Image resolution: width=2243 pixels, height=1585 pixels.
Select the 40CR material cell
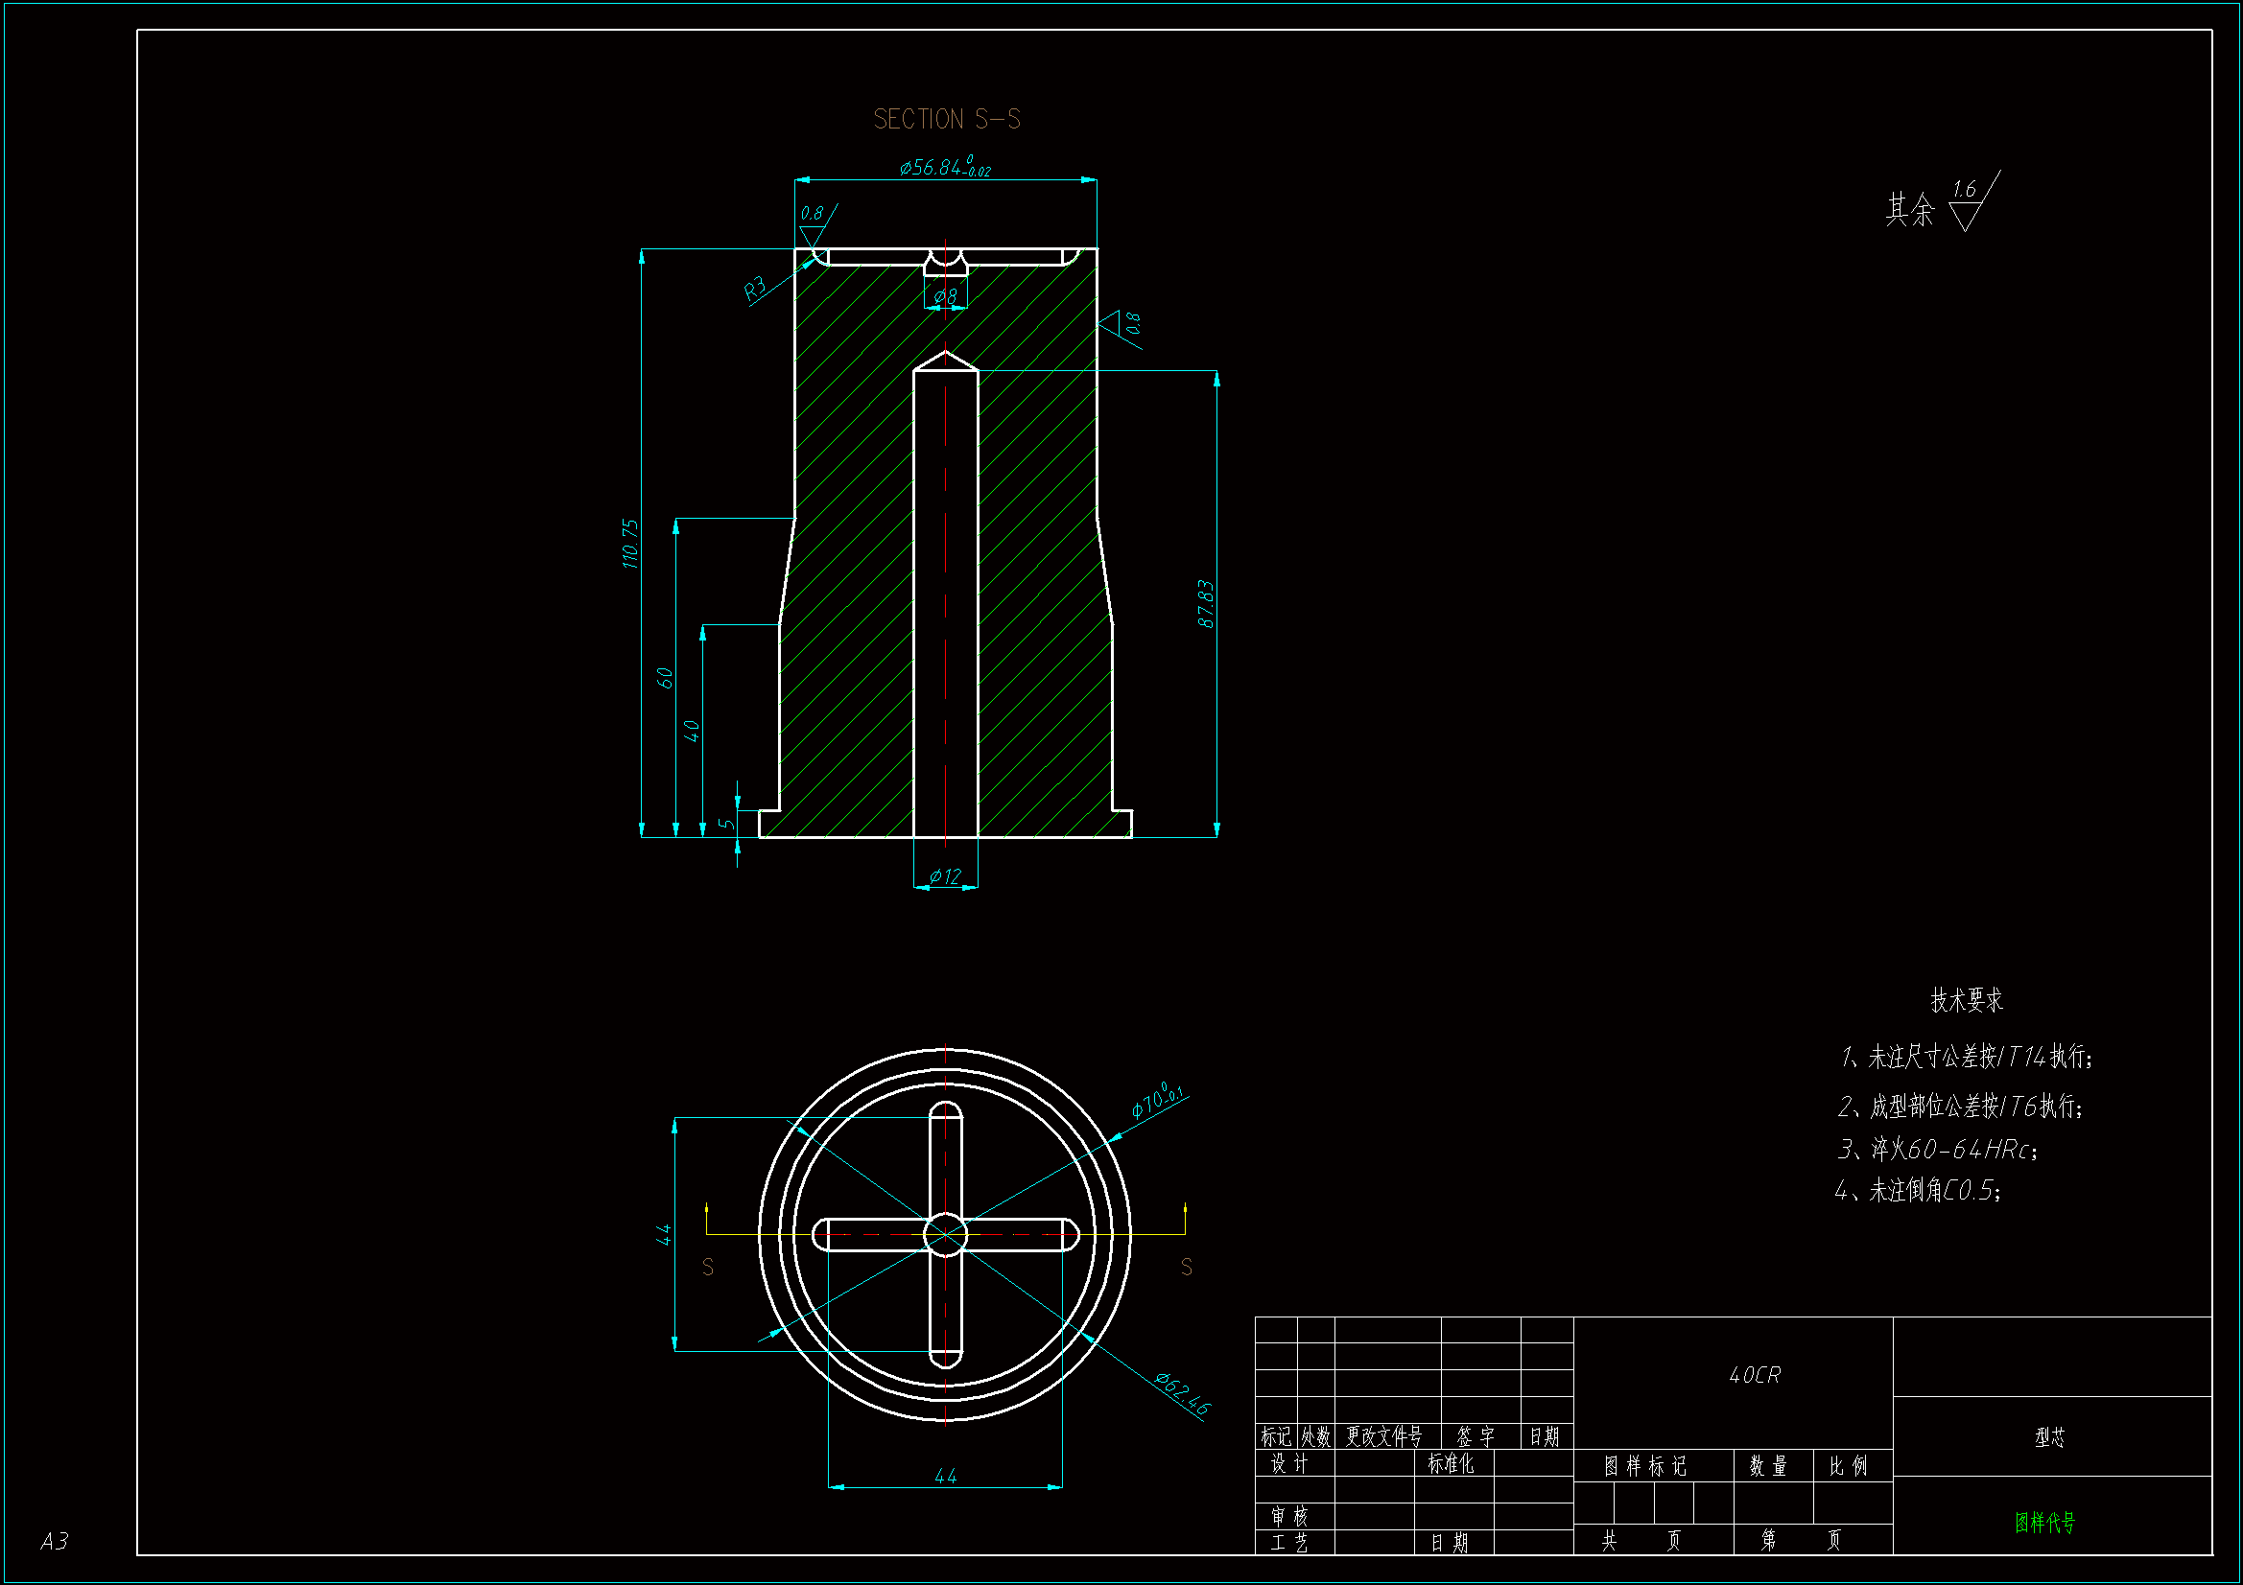click(1755, 1375)
